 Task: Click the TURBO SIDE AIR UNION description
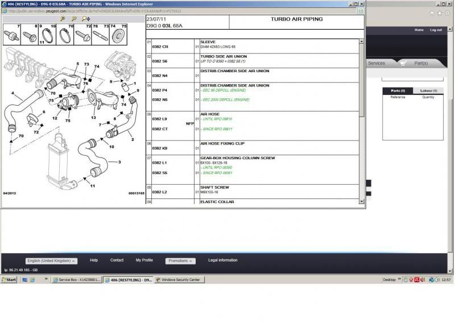click(x=224, y=57)
